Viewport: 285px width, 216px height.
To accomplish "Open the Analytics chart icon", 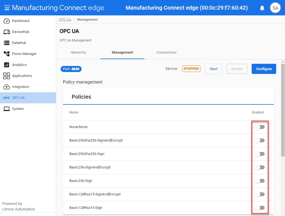I will (7, 65).
